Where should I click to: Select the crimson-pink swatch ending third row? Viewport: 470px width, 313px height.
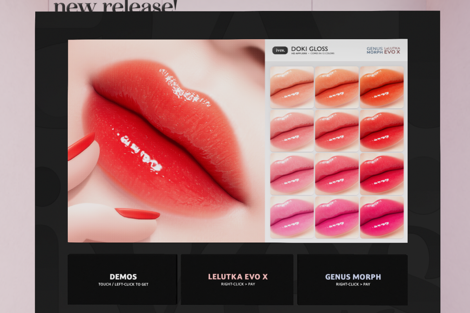click(381, 174)
